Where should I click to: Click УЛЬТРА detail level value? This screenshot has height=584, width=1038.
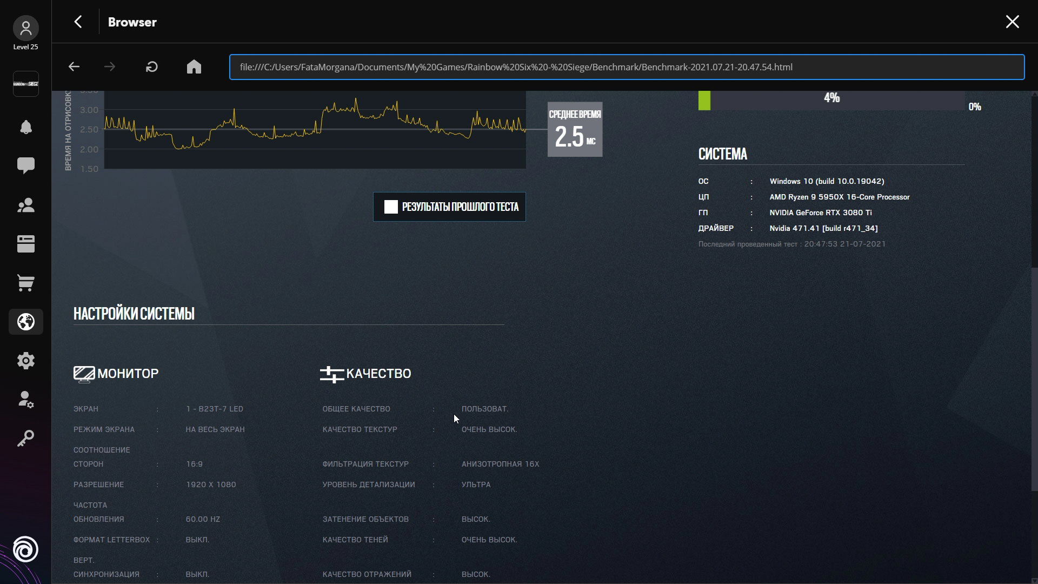[476, 485]
